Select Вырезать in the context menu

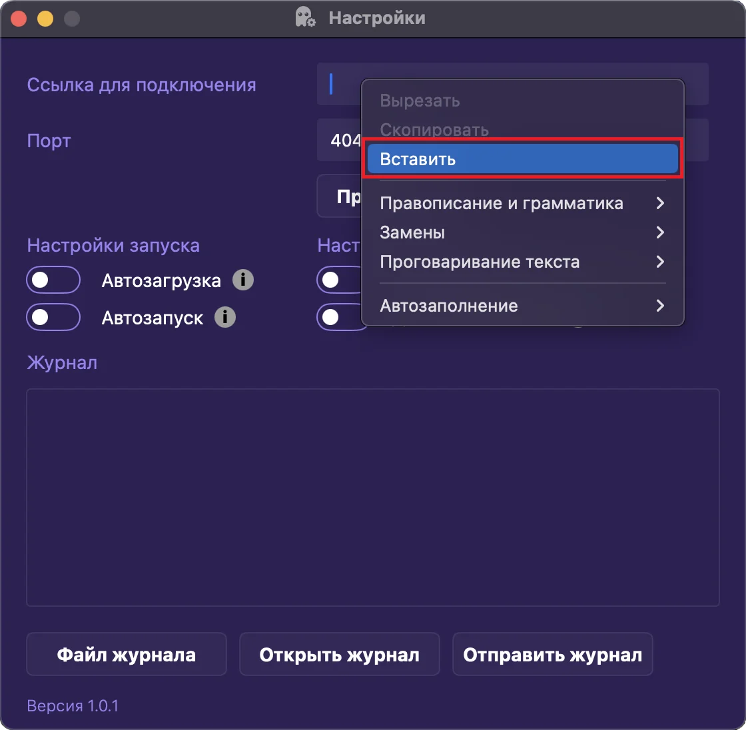[420, 101]
